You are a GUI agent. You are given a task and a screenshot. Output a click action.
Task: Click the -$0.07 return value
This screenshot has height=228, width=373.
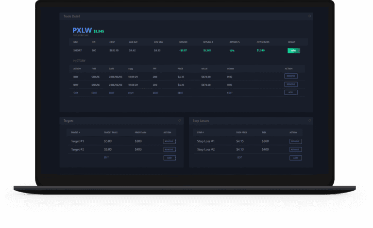click(x=183, y=50)
